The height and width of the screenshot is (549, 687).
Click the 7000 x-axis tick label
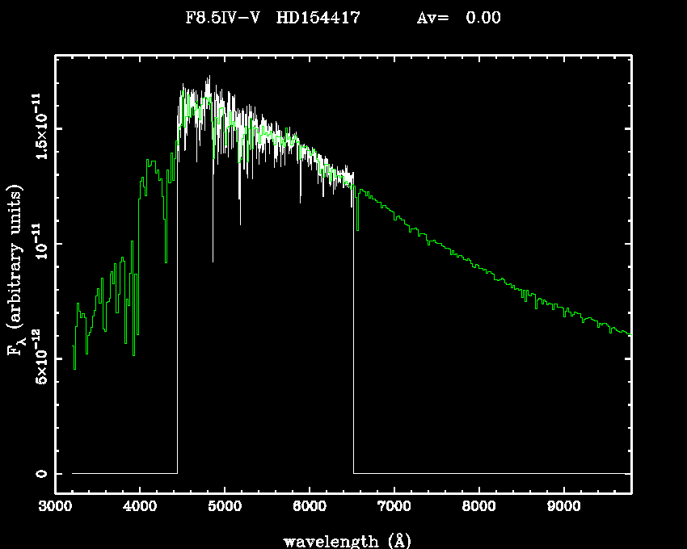[394, 507]
